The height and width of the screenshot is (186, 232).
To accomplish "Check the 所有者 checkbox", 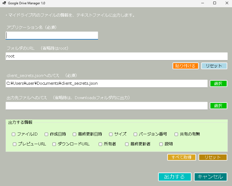I will [100, 144].
